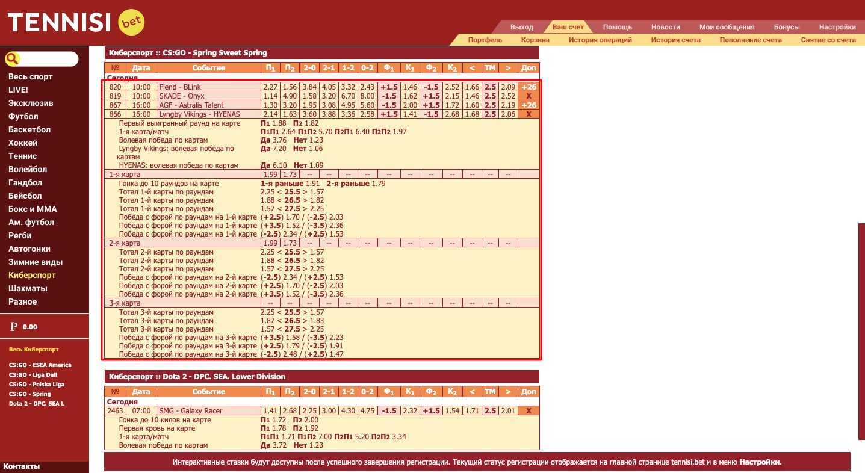Pick 1-я раньше 1.91 race to 10 rounds
Viewport: 865px width, 473px height.
pos(290,184)
